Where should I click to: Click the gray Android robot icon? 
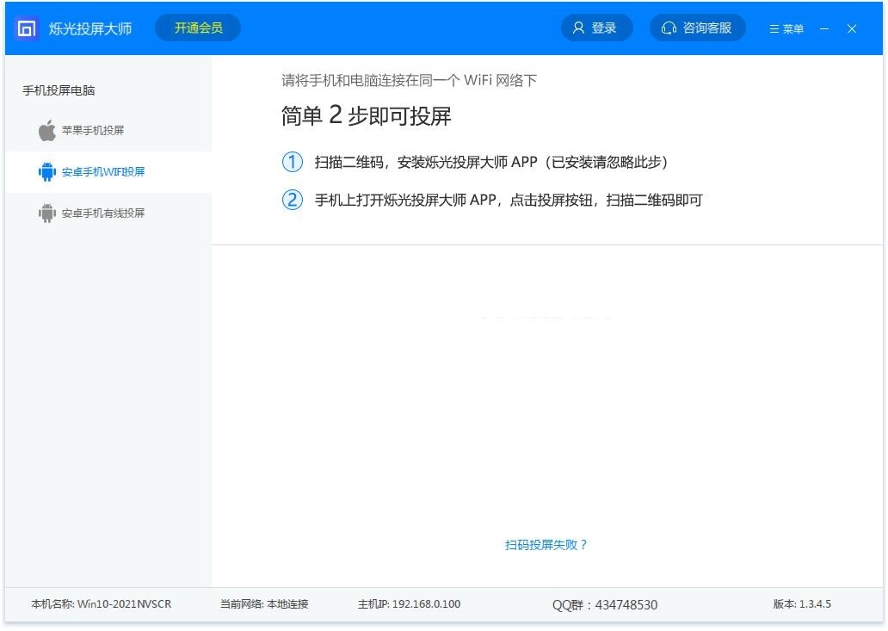click(47, 213)
